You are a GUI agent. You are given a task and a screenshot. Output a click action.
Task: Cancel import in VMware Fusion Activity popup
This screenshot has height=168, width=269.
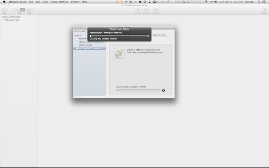point(148,36)
